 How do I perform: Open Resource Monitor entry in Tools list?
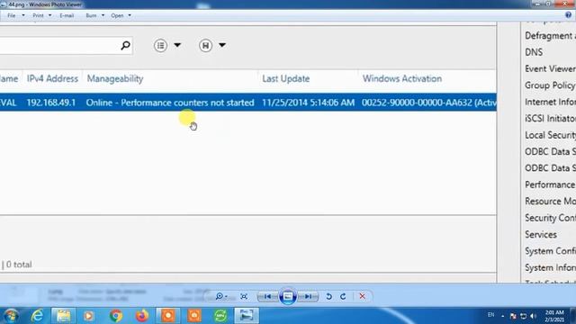click(550, 202)
